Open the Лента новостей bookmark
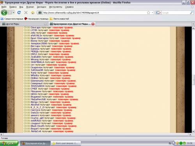 point(59,19)
